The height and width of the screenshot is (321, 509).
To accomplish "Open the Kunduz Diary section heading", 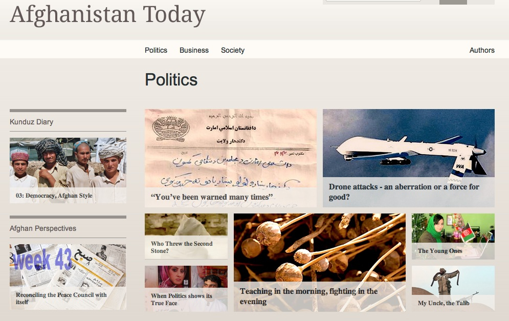I will tap(32, 122).
